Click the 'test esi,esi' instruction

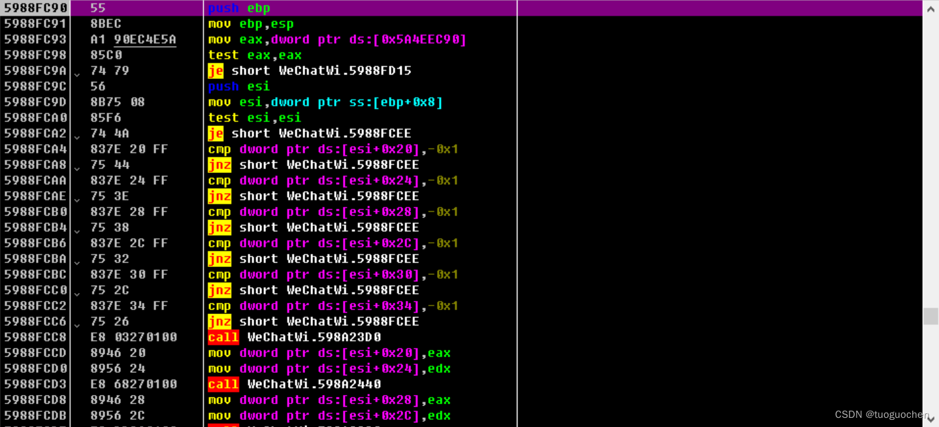point(255,118)
